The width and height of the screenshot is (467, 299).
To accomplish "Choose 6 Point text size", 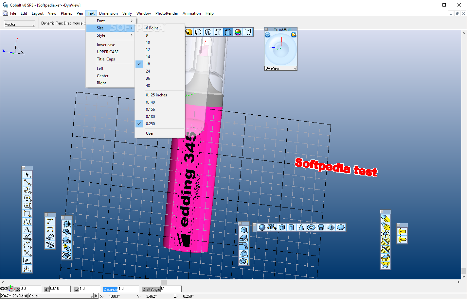I will [160, 28].
